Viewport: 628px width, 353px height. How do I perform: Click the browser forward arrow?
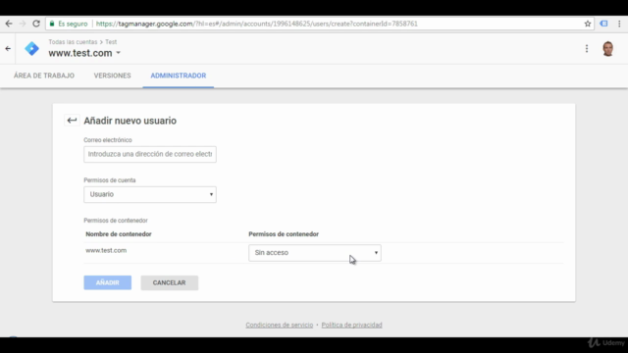pyautogui.click(x=23, y=24)
